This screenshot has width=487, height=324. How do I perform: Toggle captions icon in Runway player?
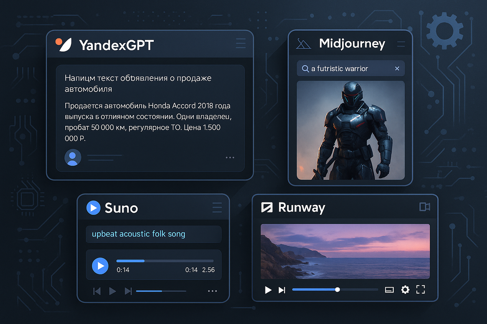coord(389,290)
